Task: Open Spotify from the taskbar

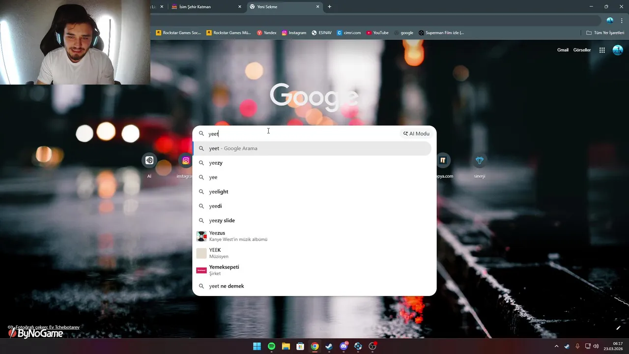Action: [x=271, y=346]
